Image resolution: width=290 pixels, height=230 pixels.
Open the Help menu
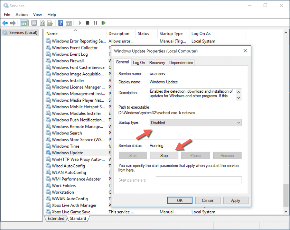coord(52,15)
